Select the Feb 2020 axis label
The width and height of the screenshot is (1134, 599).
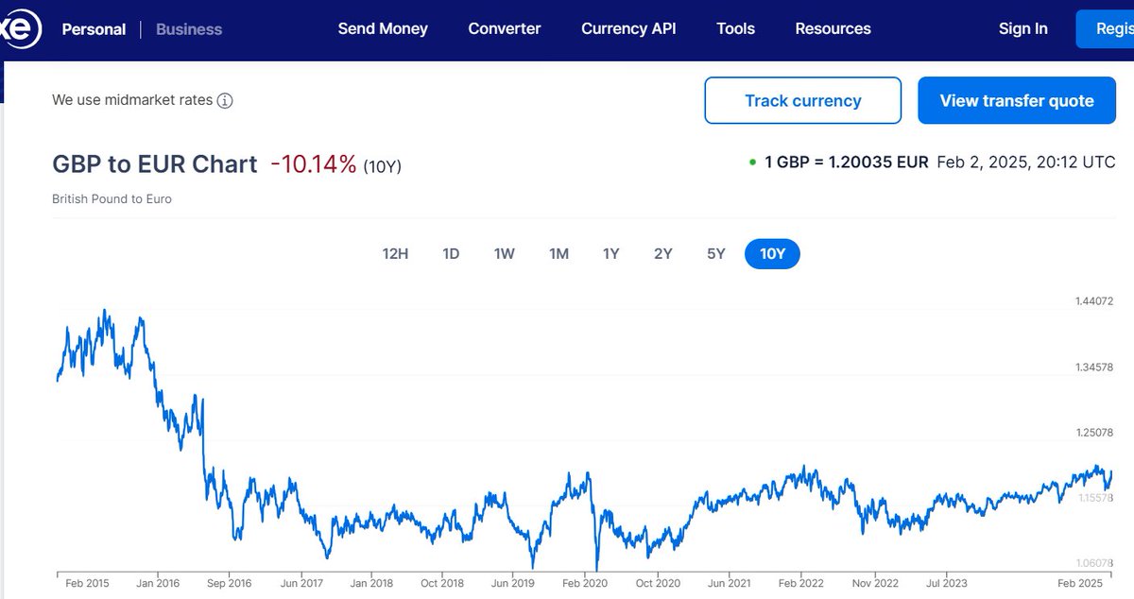click(x=585, y=583)
